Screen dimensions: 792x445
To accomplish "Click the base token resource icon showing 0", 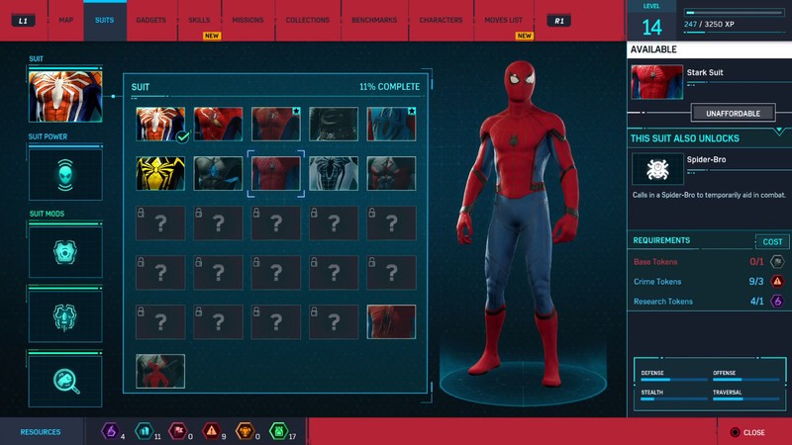I will pos(178,431).
